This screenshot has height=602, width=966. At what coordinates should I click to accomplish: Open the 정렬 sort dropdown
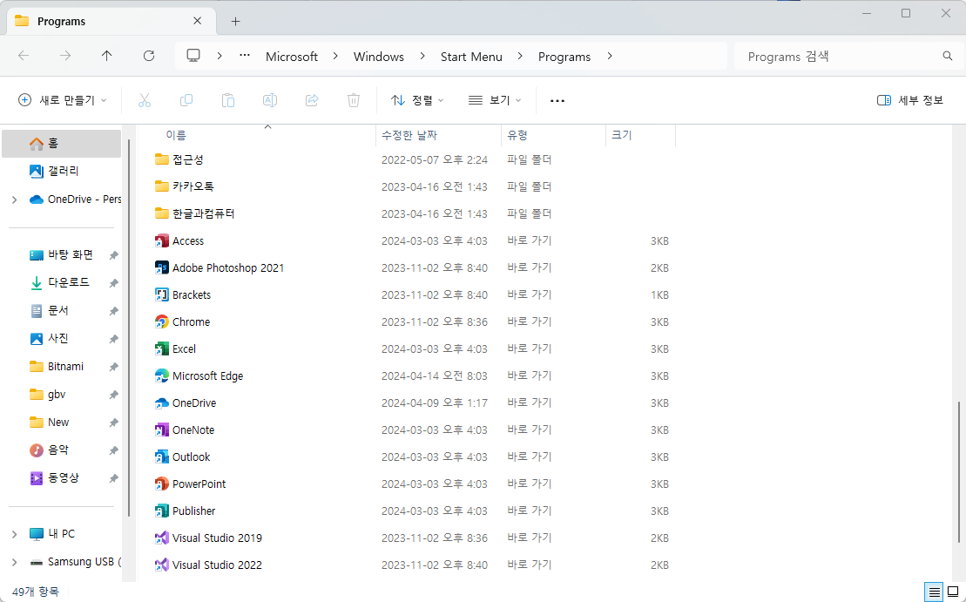point(417,100)
